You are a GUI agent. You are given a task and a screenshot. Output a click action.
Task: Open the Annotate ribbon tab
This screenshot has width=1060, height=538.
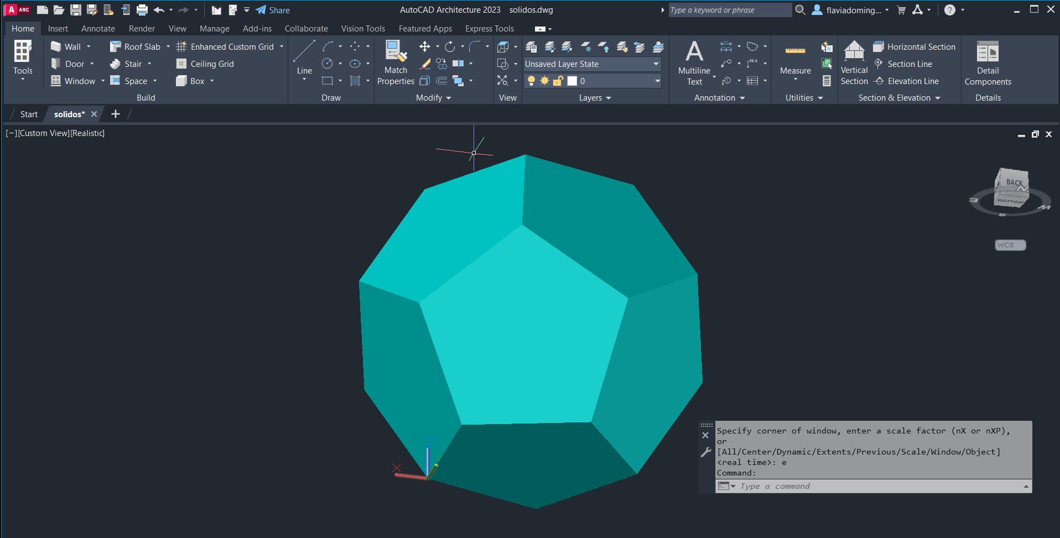pyautogui.click(x=98, y=29)
